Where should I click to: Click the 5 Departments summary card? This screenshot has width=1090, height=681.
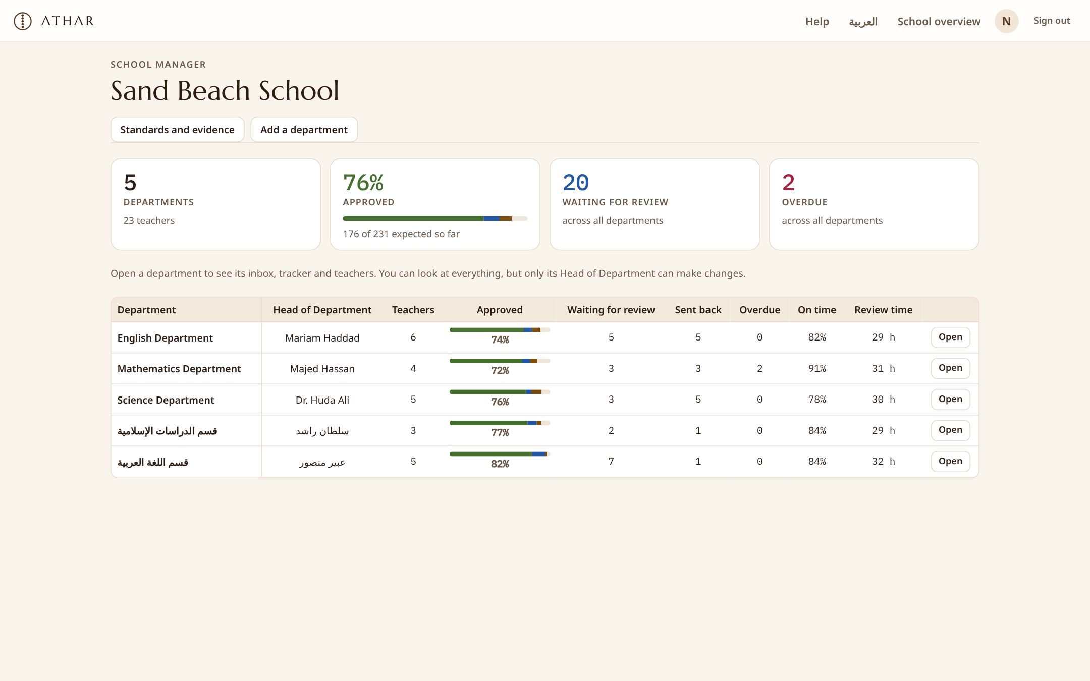[215, 204]
